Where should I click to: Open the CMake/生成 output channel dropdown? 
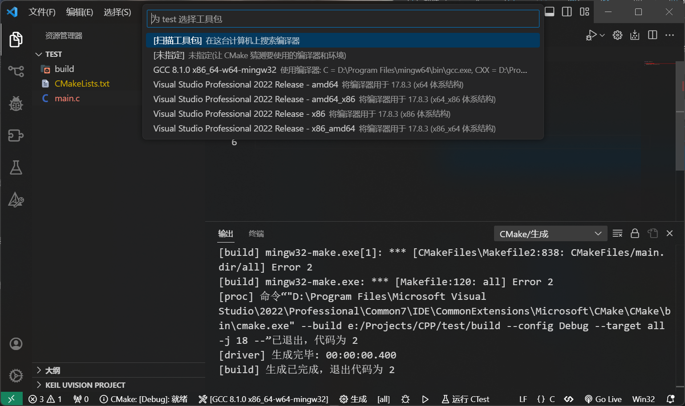pos(550,234)
